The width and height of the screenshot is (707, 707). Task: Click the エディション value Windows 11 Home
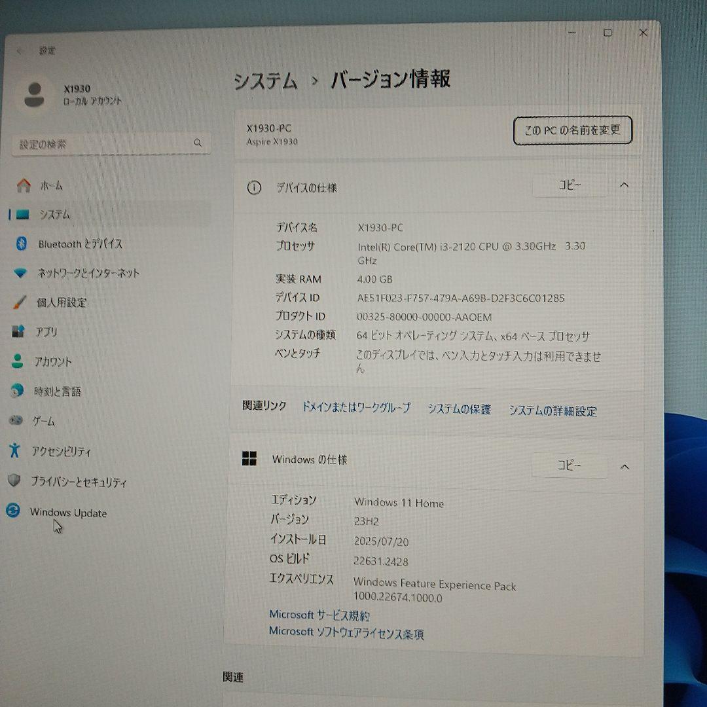[399, 502]
